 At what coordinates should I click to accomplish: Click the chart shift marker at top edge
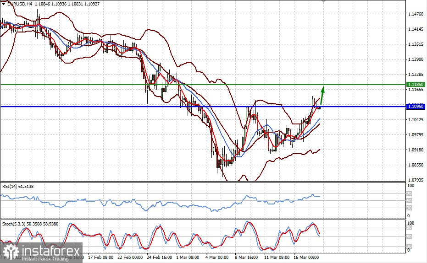(323, 1)
